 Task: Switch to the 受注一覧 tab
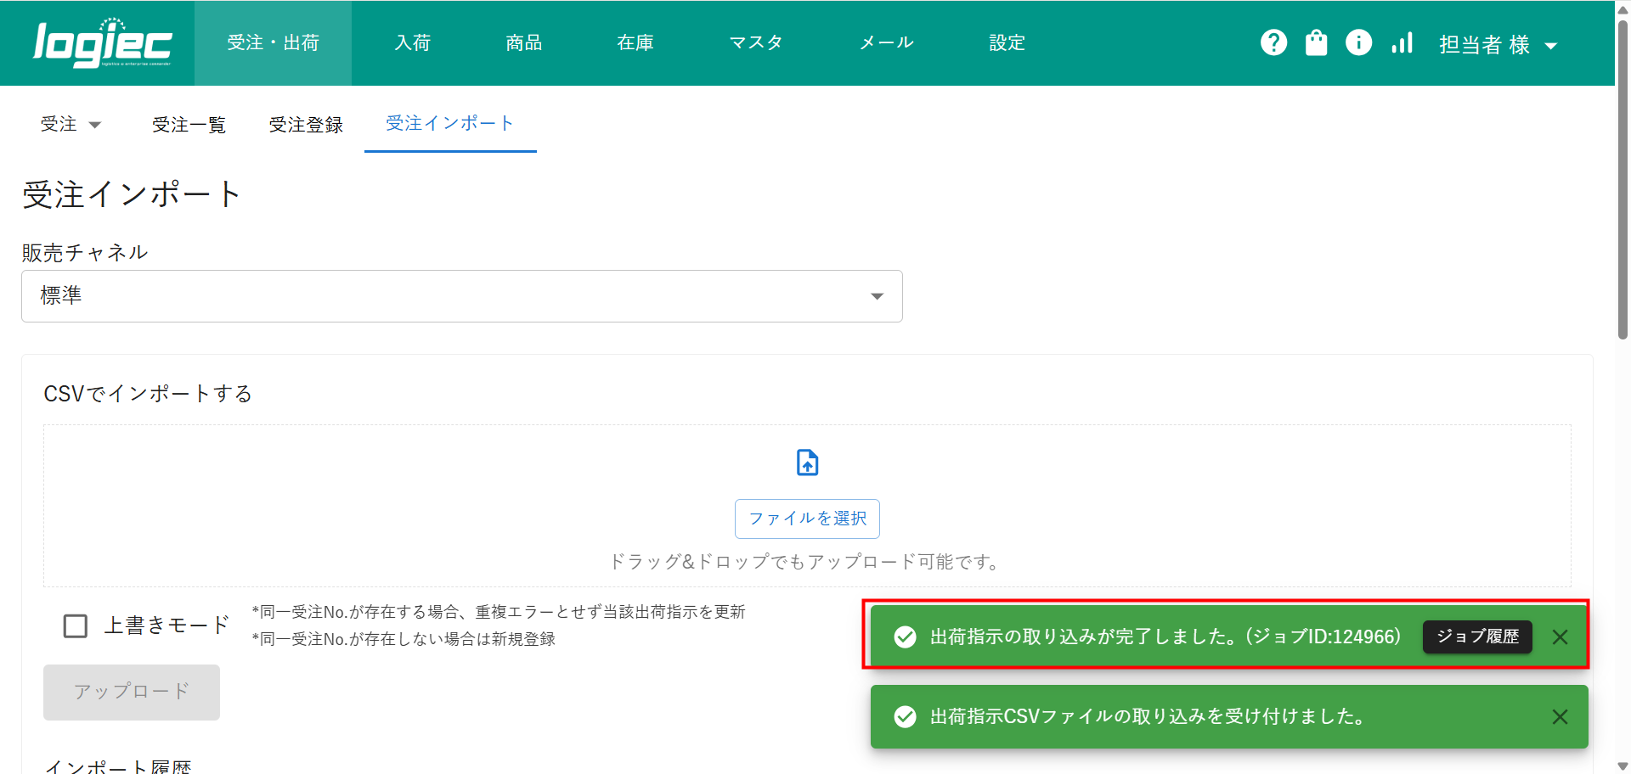(189, 125)
